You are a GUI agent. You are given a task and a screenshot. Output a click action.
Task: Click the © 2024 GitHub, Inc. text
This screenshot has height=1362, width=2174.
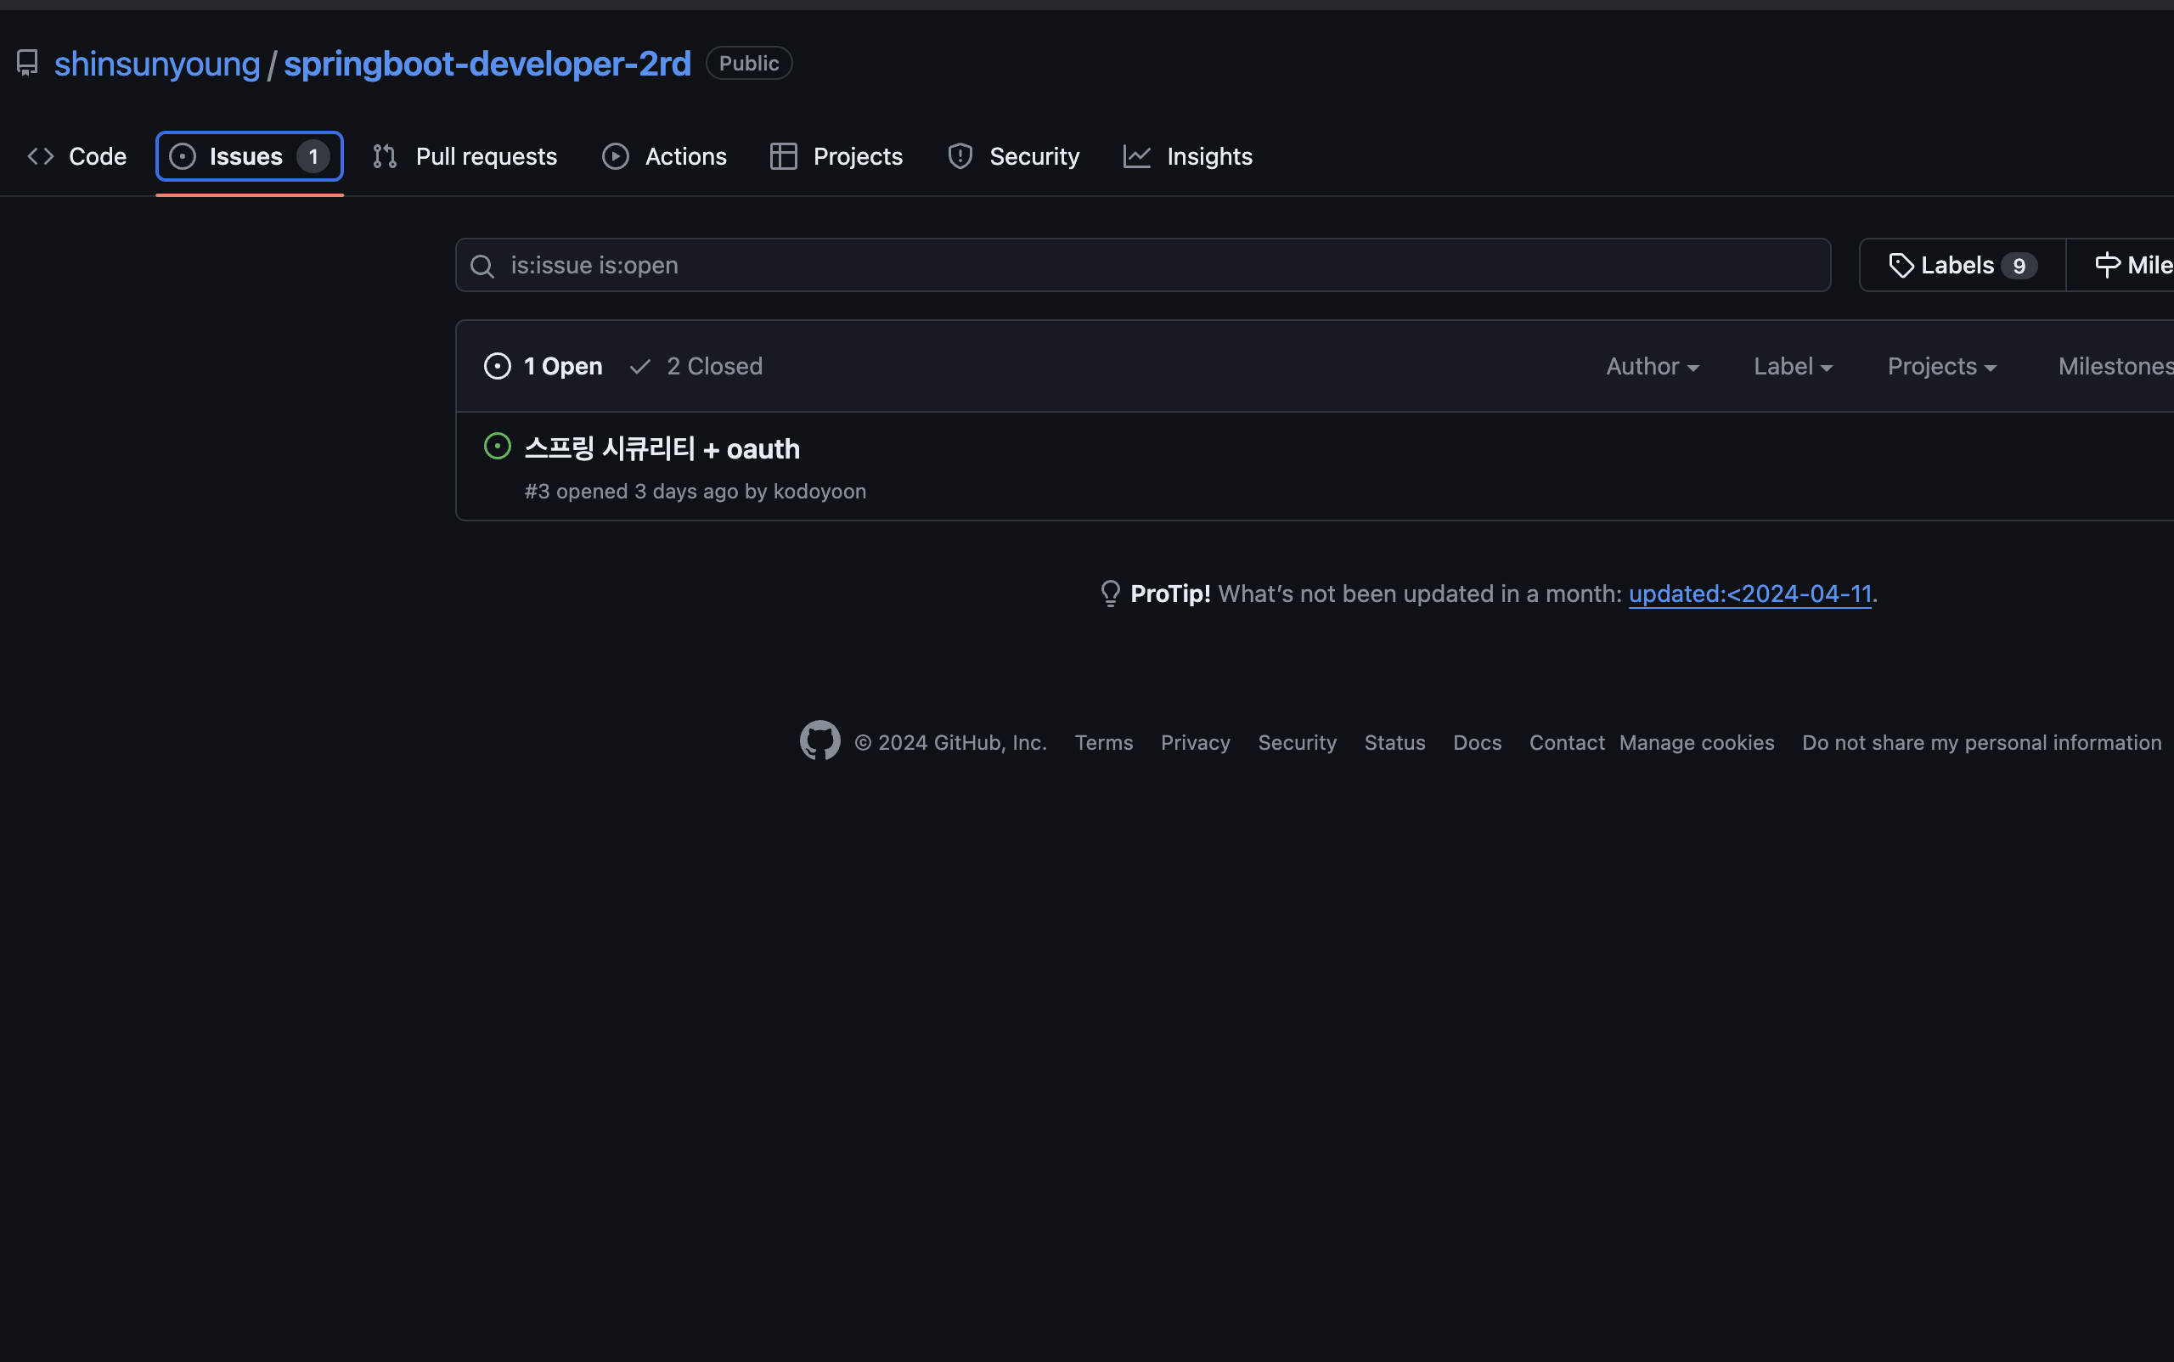pos(950,742)
